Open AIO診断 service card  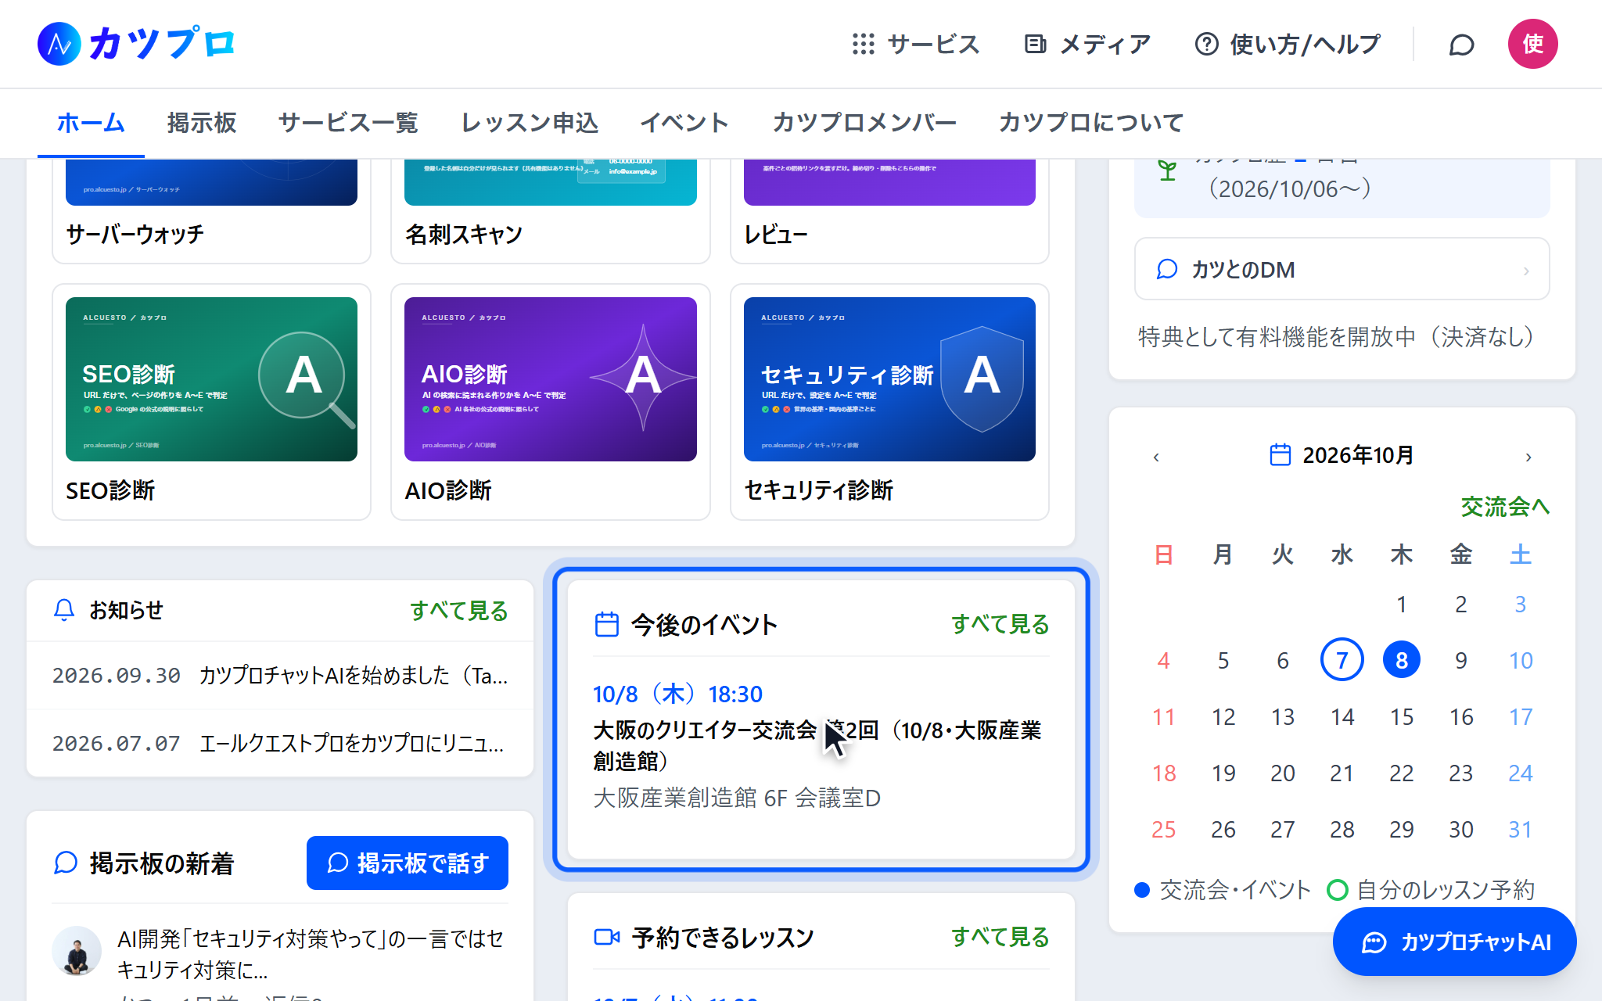pyautogui.click(x=551, y=402)
